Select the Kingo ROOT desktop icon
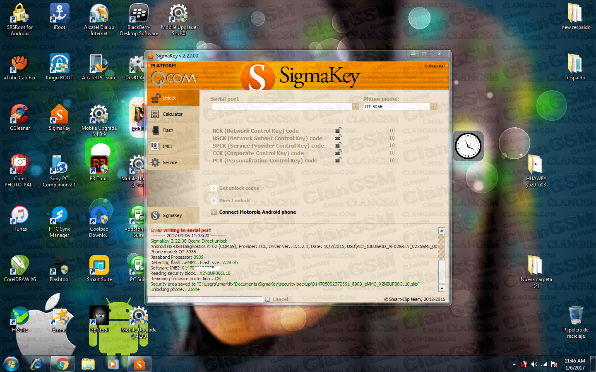Viewport: 596px width, 372px height. coord(60,67)
